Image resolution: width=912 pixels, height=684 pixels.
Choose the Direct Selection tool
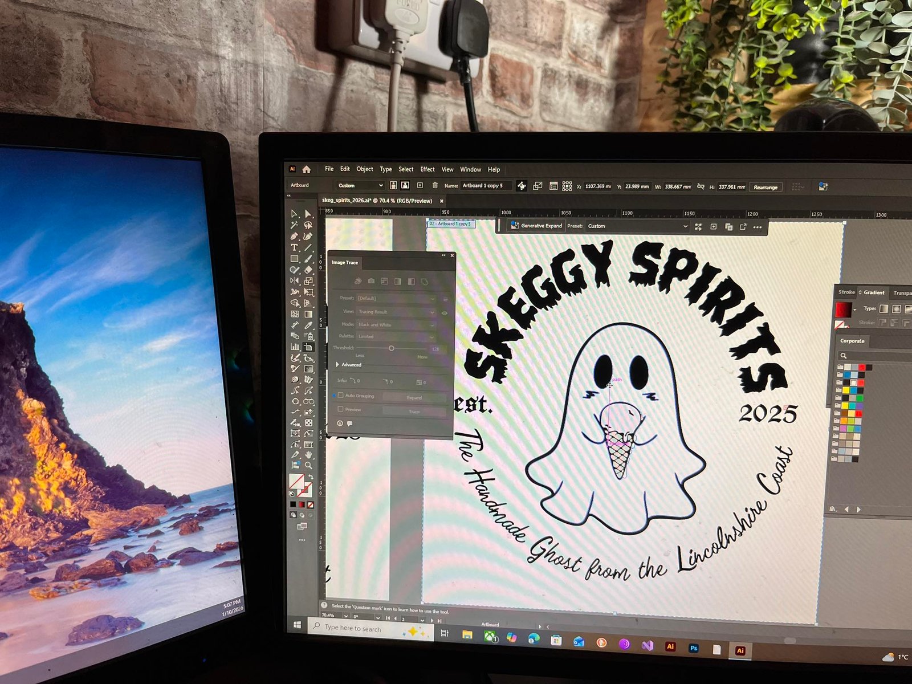pos(308,214)
